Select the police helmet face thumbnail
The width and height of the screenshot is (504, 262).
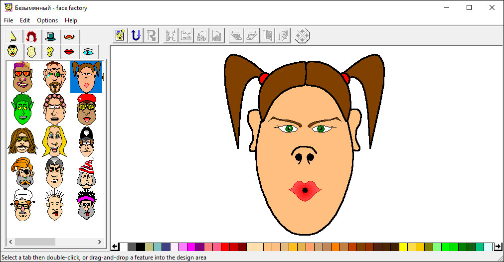[x=86, y=141]
